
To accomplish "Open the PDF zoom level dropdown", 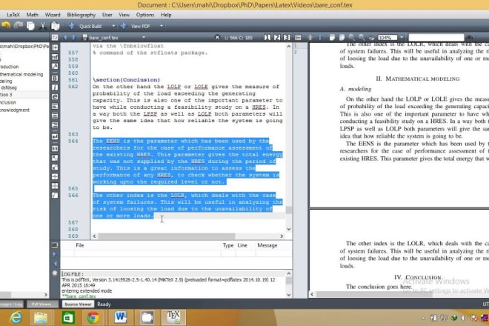I will 402,38.
